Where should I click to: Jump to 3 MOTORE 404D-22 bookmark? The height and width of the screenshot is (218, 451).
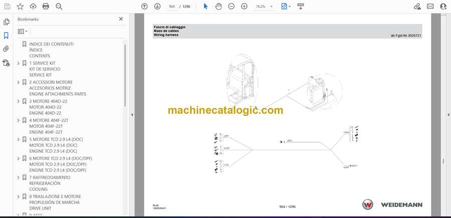tap(48, 101)
